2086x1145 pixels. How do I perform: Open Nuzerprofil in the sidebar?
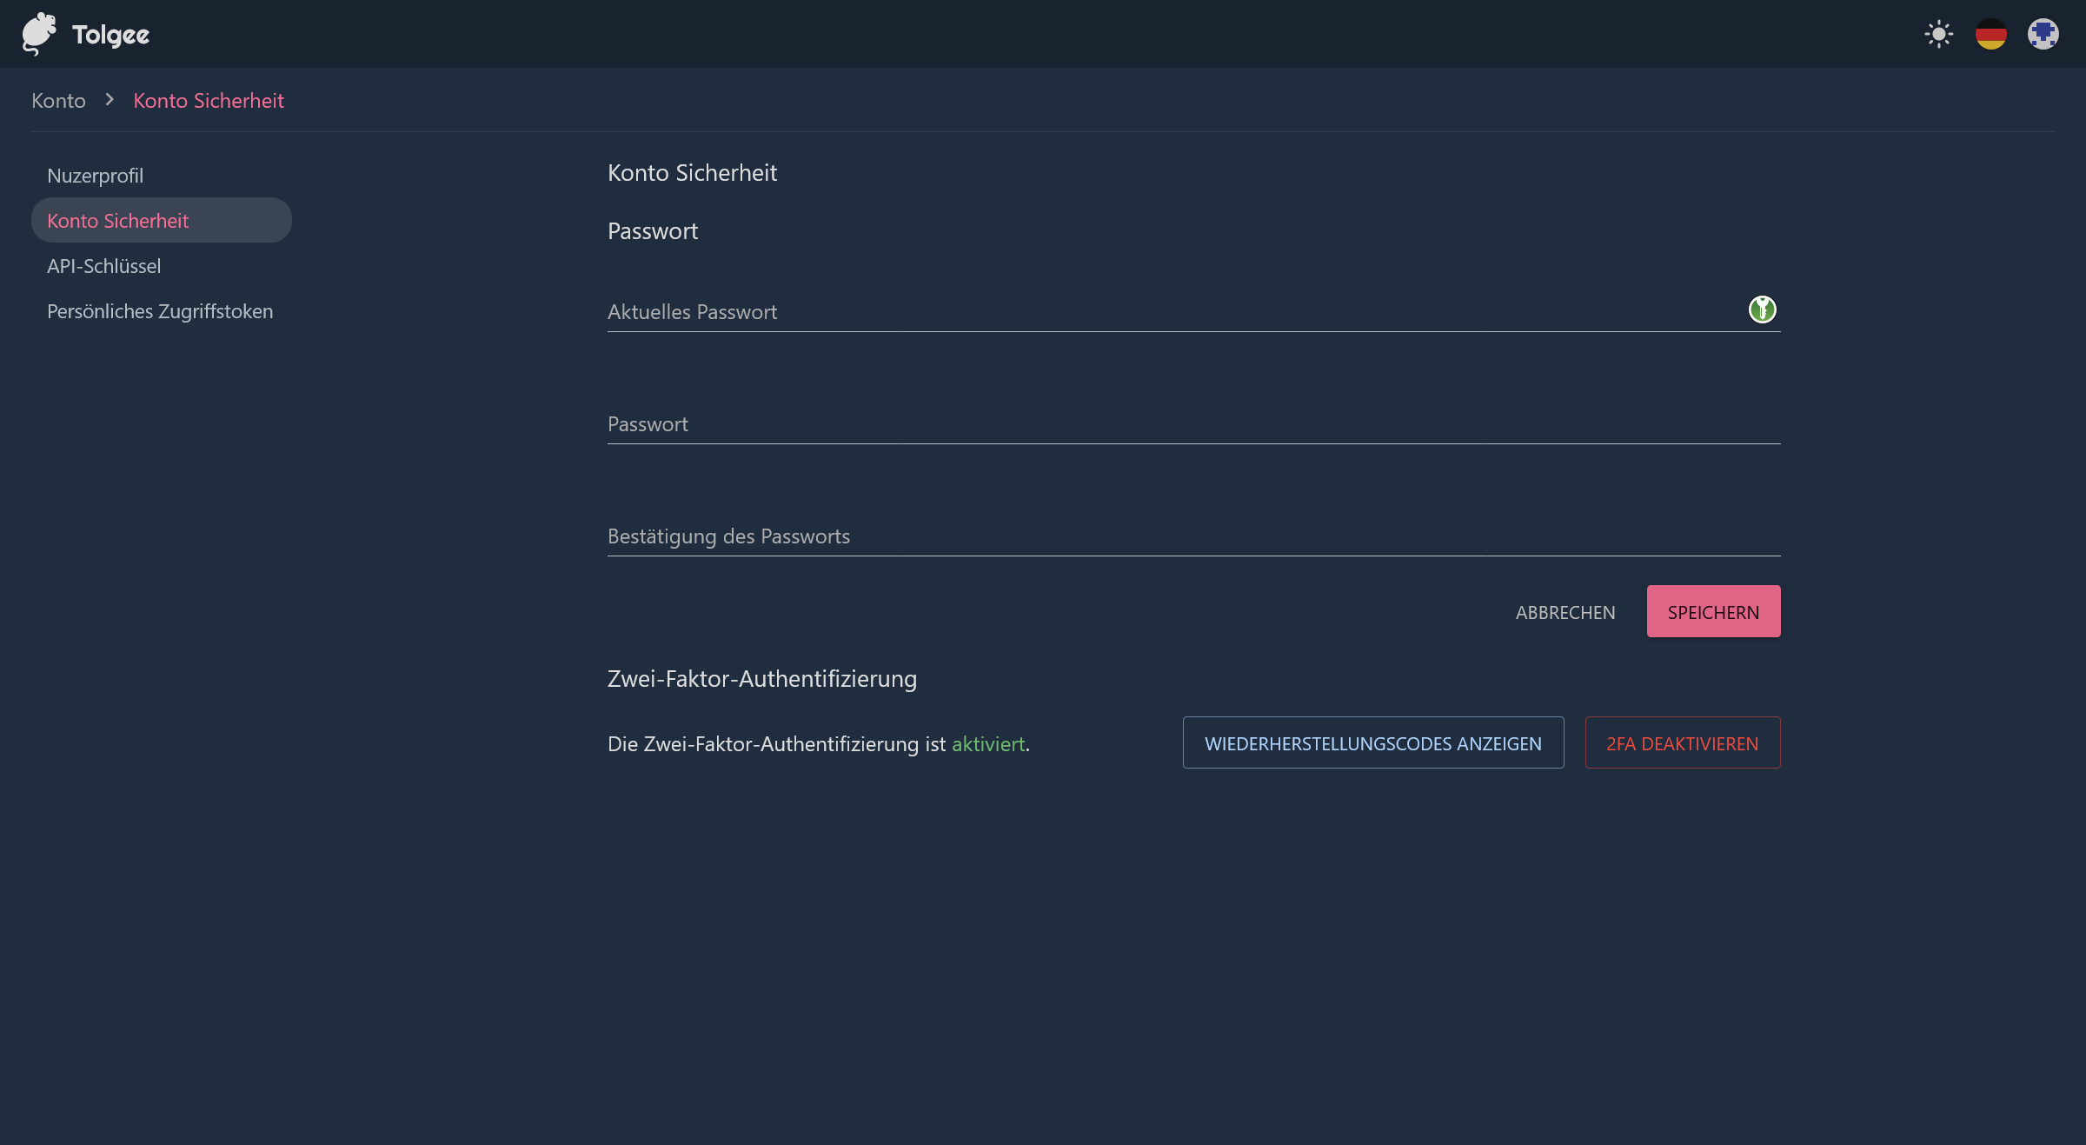click(x=96, y=176)
